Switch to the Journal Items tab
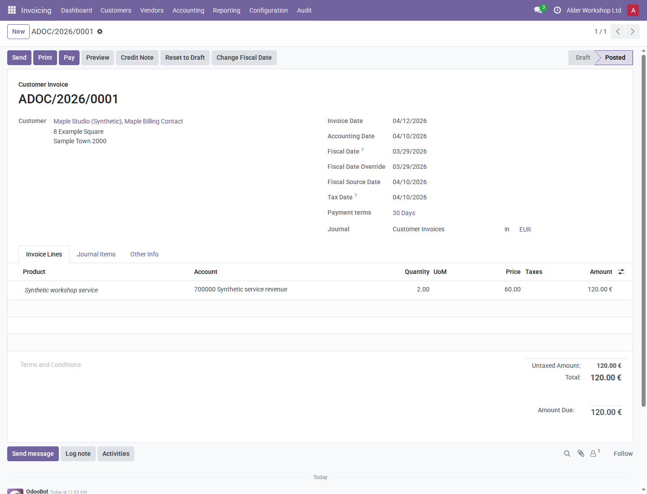The image size is (647, 494). pos(96,254)
